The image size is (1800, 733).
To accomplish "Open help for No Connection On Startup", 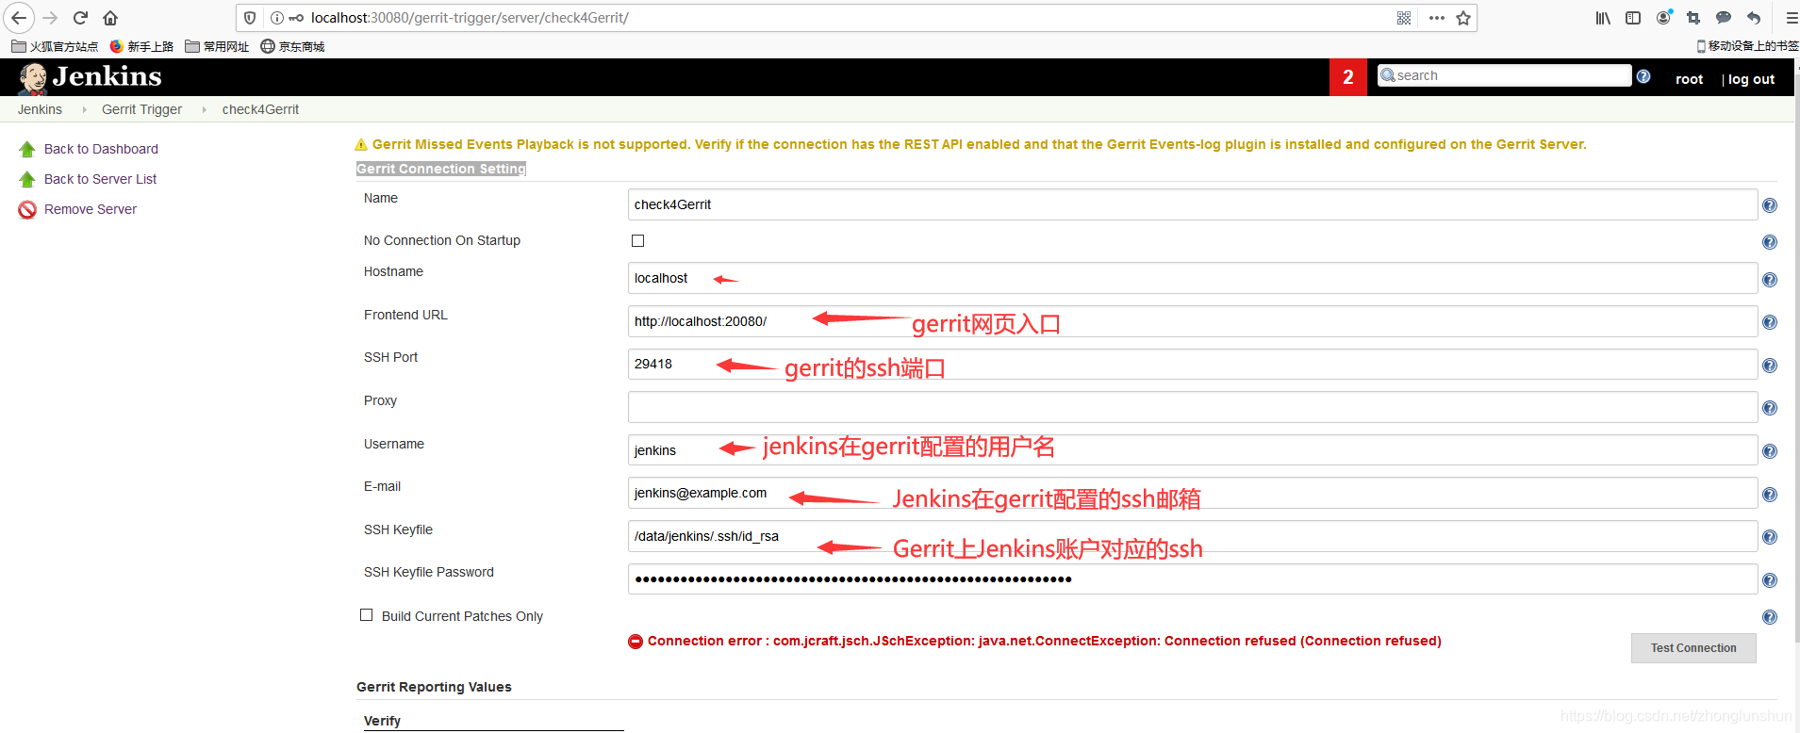I will coord(1770,242).
